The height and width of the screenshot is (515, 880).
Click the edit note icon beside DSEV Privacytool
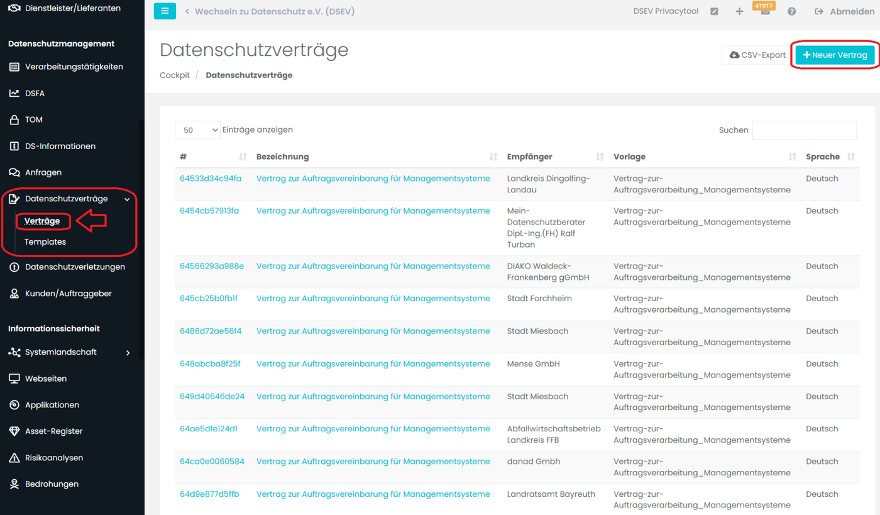(714, 12)
